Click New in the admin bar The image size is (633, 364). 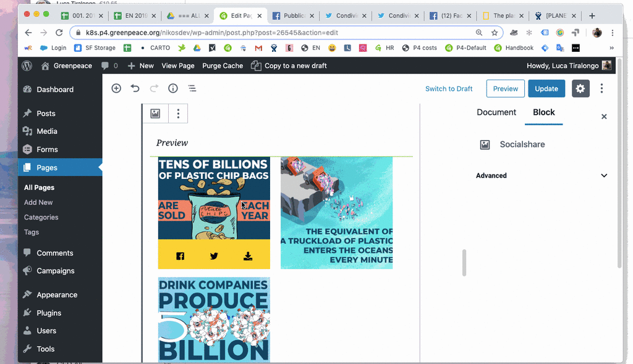pyautogui.click(x=141, y=66)
